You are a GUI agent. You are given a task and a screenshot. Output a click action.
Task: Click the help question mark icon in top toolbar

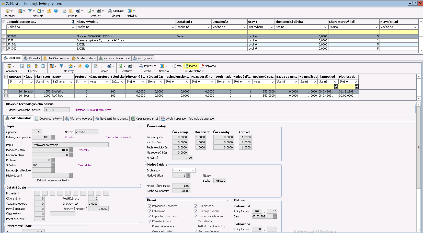click(56, 11)
